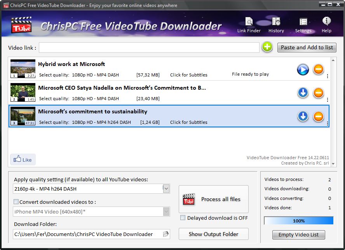
Task: Change quality for Hybrid work at Microsoft
Action: pyautogui.click(x=95, y=75)
